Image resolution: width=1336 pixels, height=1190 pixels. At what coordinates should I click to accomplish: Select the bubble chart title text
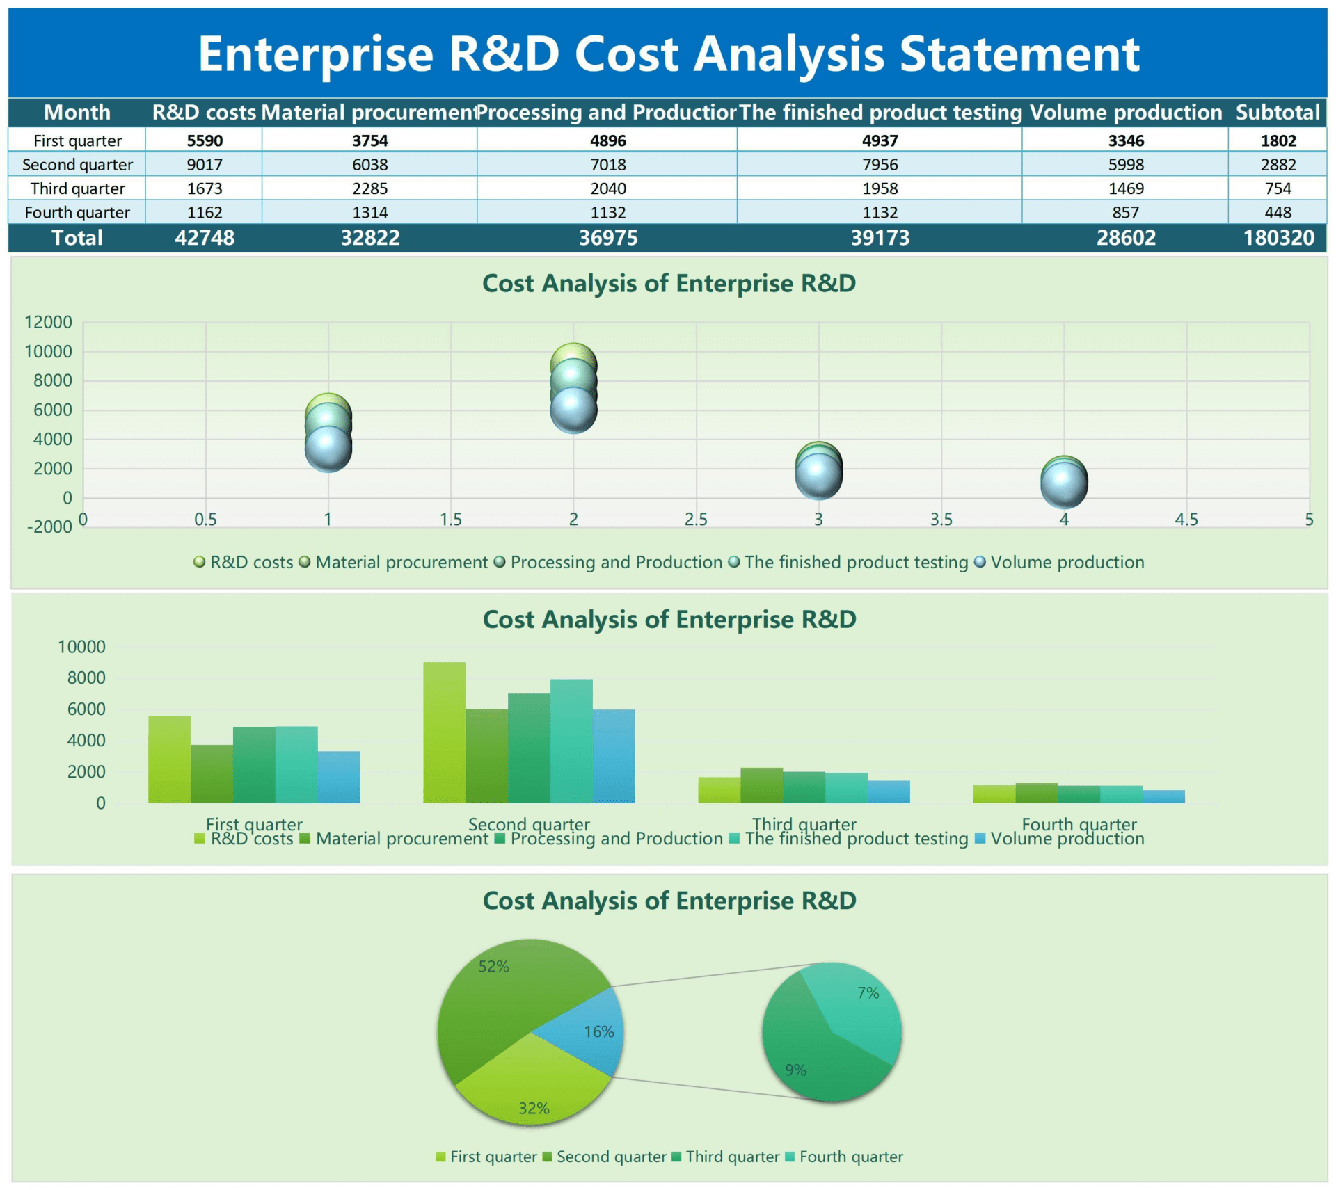(668, 284)
